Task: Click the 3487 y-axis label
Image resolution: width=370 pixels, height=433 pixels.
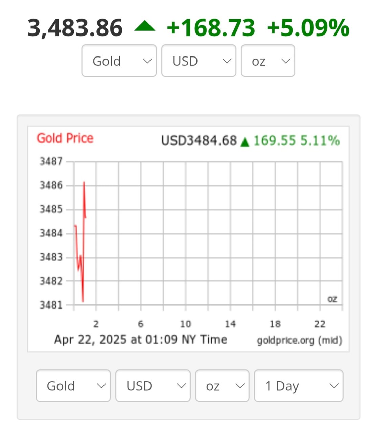Action: pos(51,161)
